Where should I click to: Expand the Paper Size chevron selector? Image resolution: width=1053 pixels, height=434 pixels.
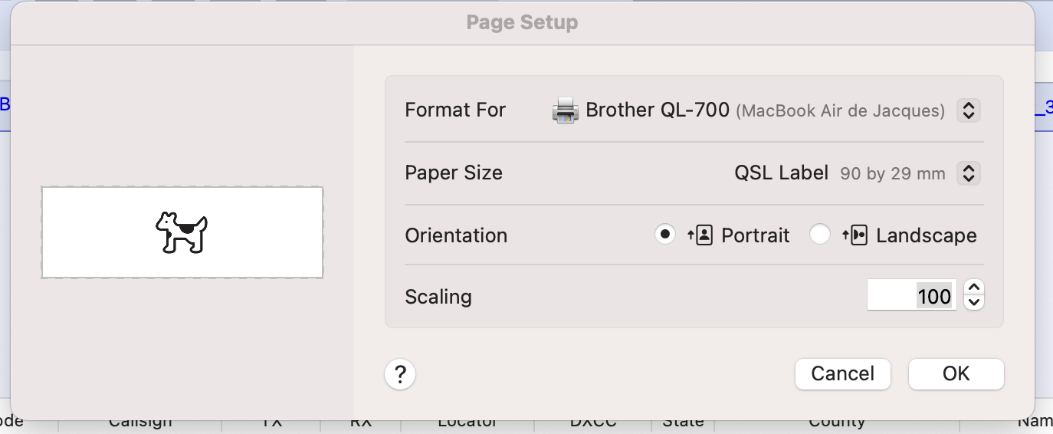pyautogui.click(x=969, y=173)
